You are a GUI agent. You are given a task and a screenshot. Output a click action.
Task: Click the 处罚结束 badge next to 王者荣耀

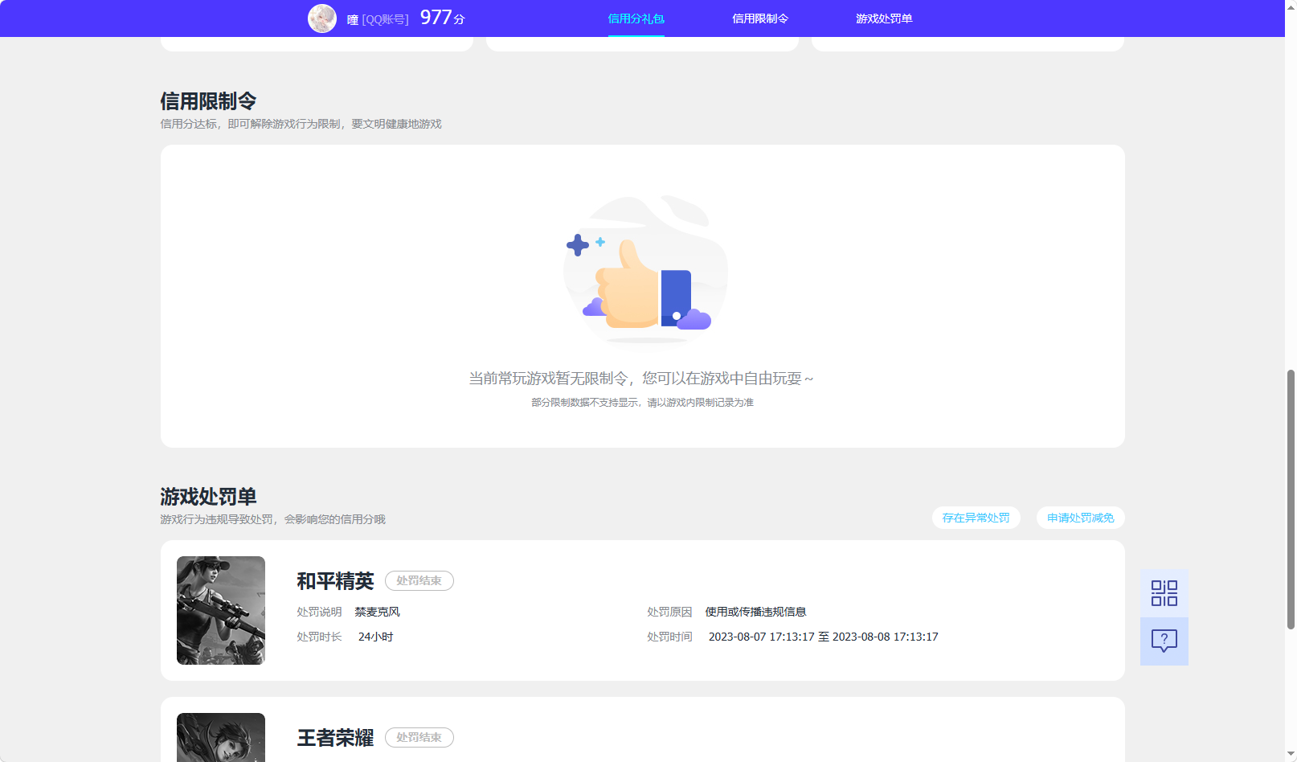point(419,737)
